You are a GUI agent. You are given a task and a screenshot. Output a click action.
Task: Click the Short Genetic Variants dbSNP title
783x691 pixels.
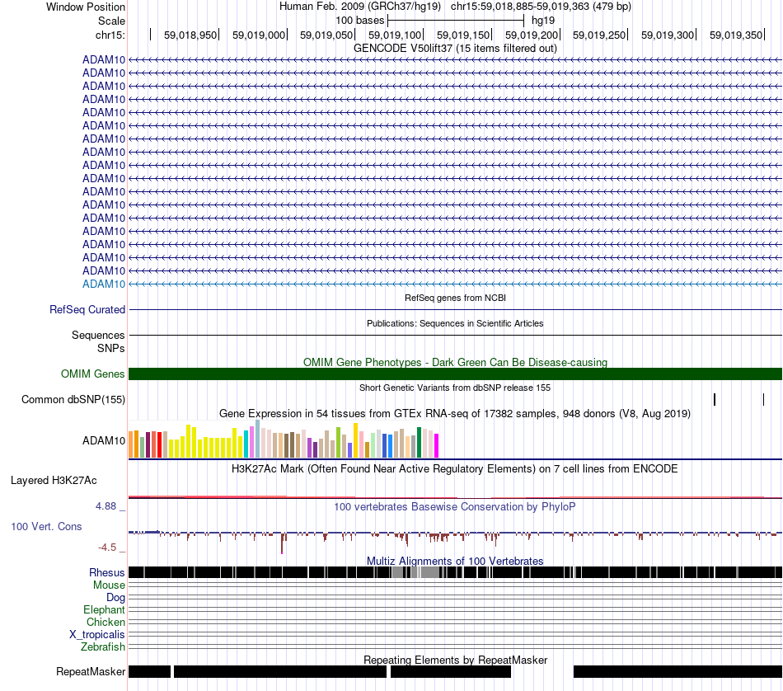click(x=455, y=388)
